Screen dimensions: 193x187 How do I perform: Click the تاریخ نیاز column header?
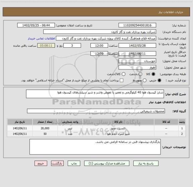point(20,122)
